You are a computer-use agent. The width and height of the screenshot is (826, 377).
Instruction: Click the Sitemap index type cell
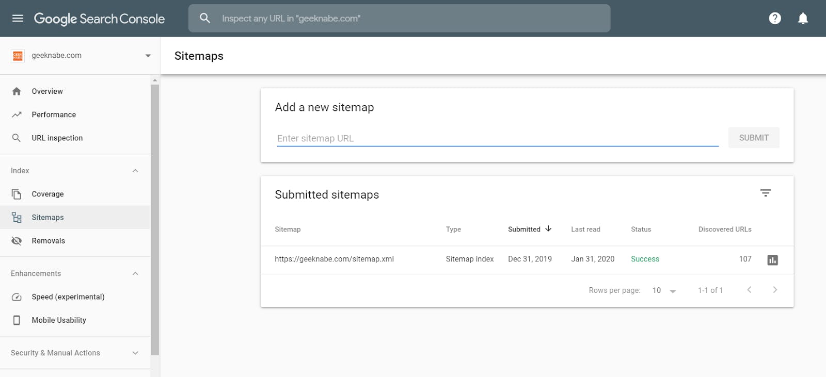tap(470, 259)
